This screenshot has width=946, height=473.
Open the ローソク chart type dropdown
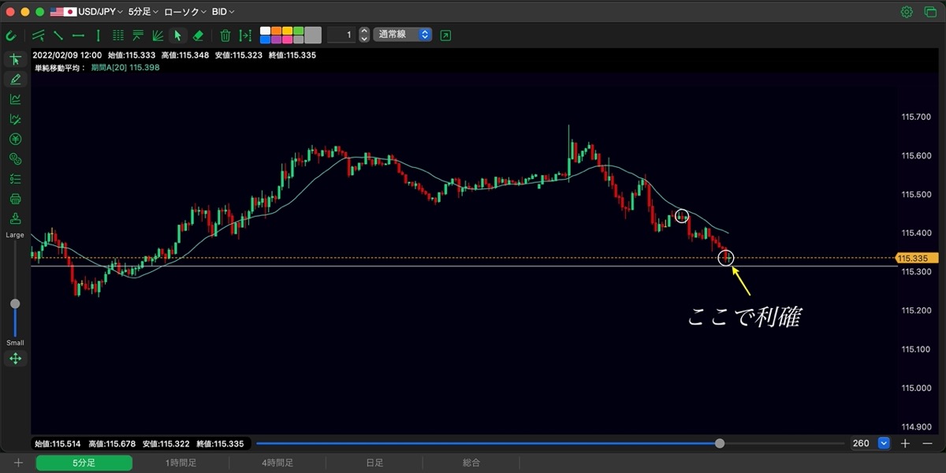click(x=185, y=12)
